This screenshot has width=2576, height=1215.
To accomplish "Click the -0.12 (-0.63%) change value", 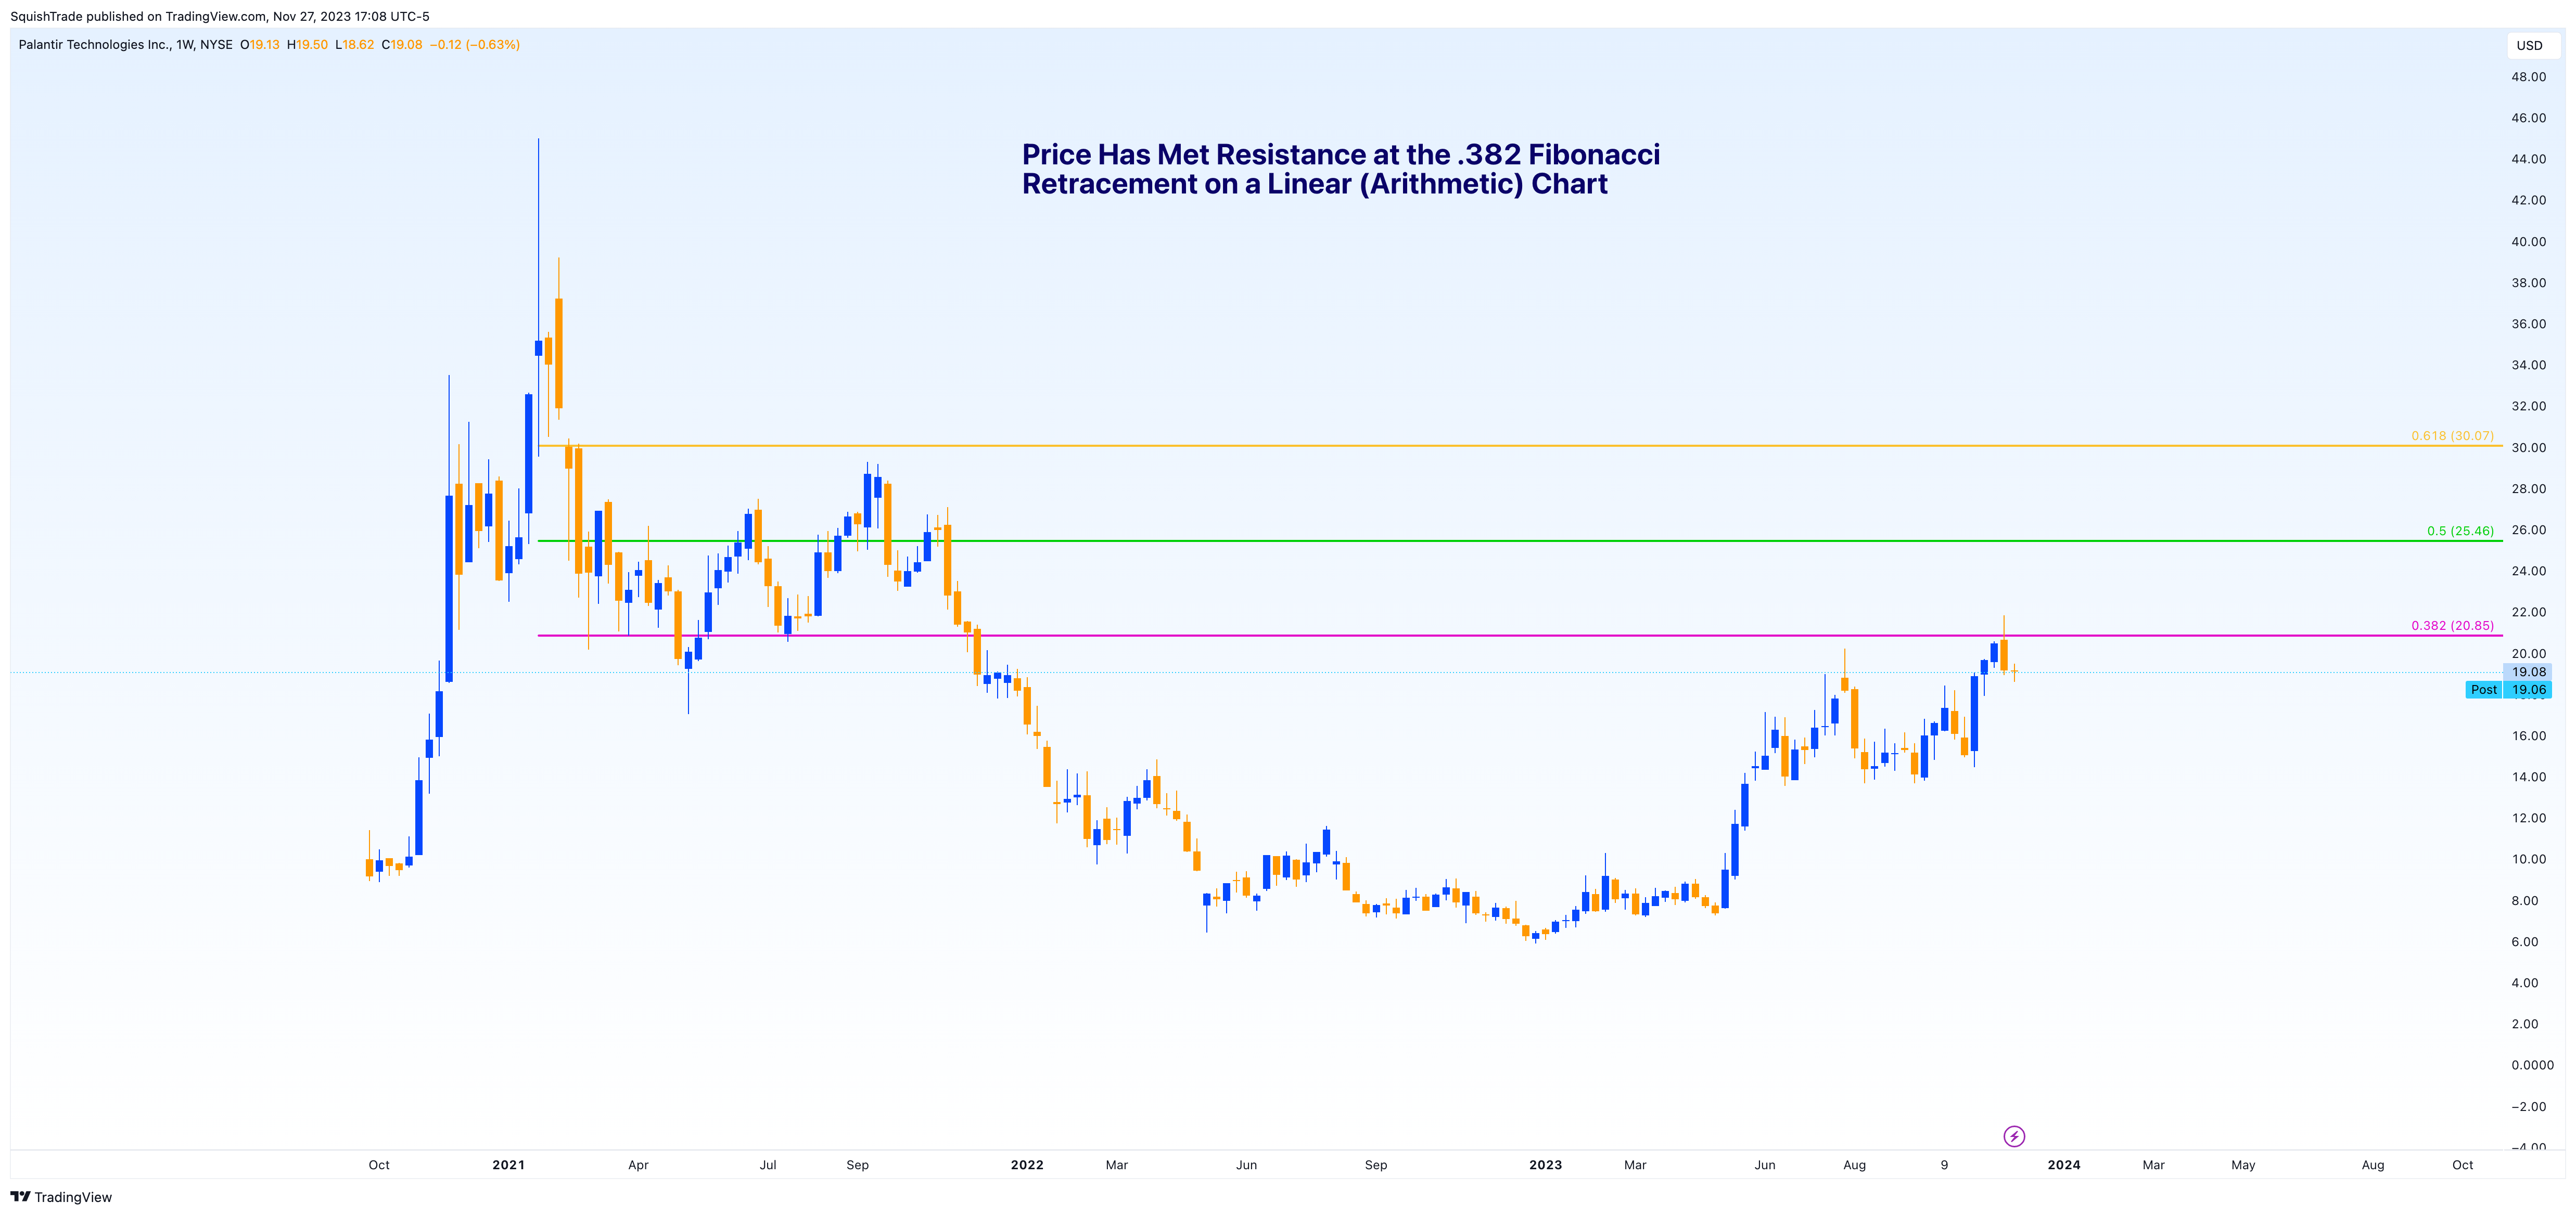I will pyautogui.click(x=475, y=45).
